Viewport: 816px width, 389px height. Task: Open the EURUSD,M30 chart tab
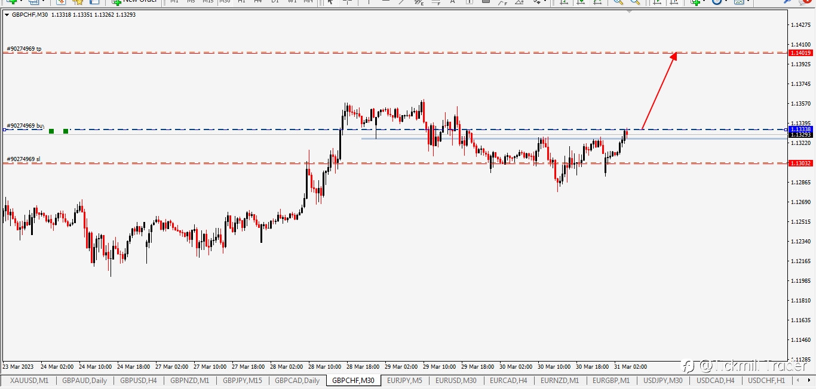tap(456, 380)
